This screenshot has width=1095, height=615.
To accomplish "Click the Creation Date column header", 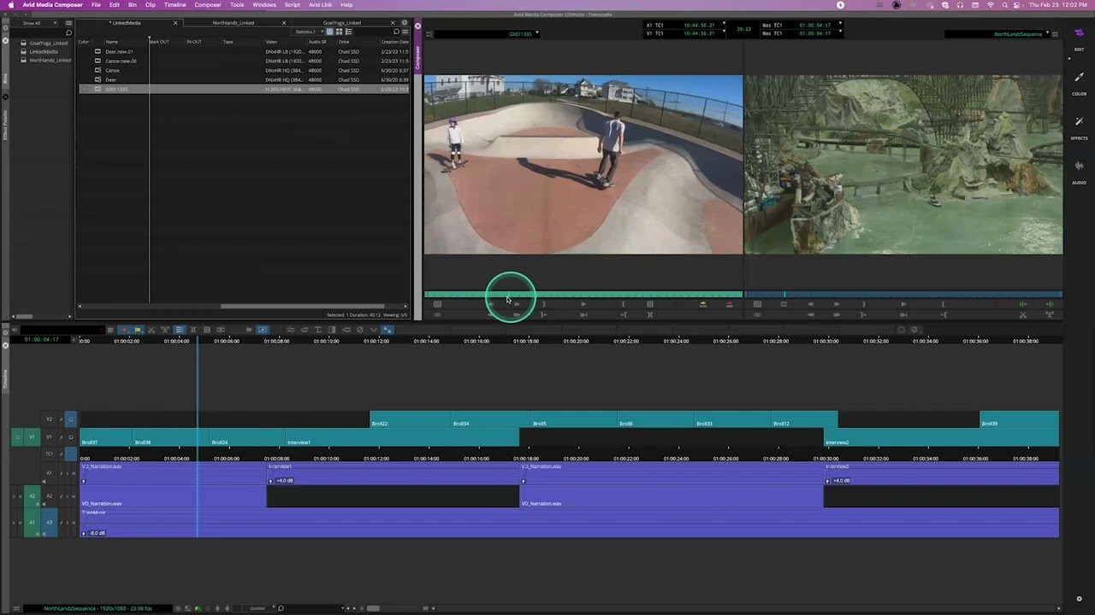I will click(394, 42).
